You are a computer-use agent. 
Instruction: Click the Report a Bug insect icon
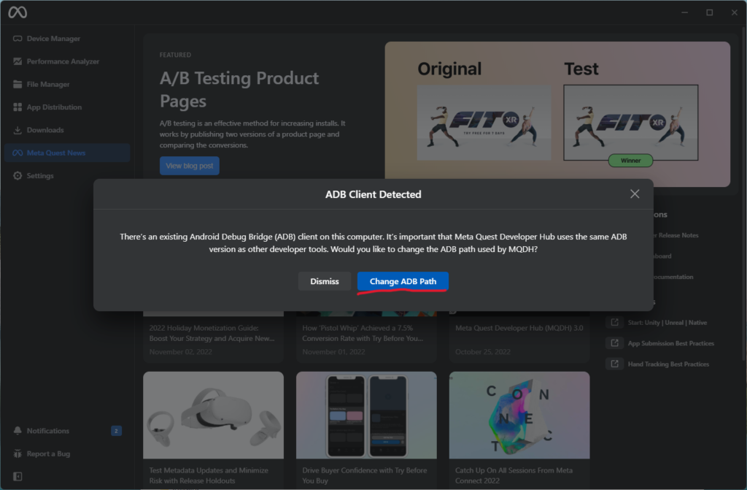(18, 453)
